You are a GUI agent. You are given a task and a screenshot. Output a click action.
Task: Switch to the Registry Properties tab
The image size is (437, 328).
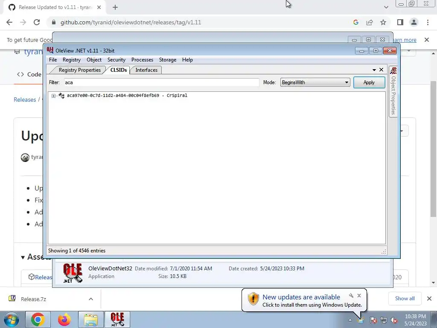[x=79, y=70]
